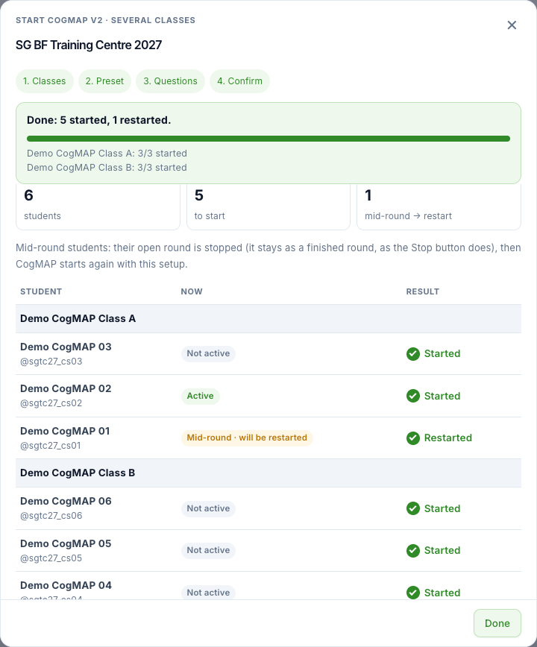Click Not active badge for Demo CogMAP 03

pyautogui.click(x=208, y=353)
